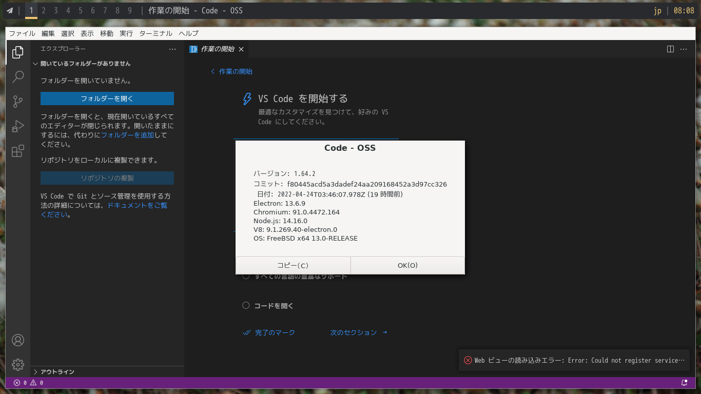The height and width of the screenshot is (394, 701).
Task: Click the リポジトリの複製 button
Action: pyautogui.click(x=107, y=178)
